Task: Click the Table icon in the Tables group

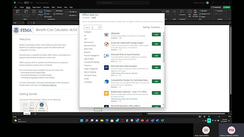Action: pyautogui.click(x=34, y=13)
